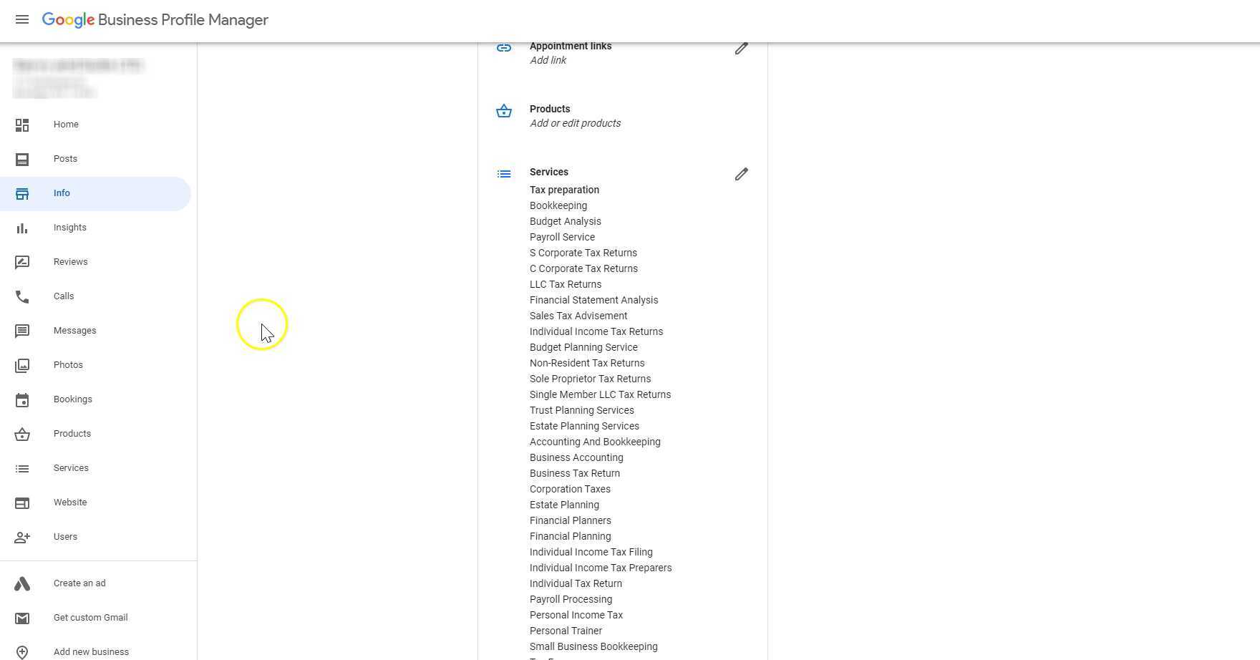Click the pencil to edit Appointment links

click(742, 48)
